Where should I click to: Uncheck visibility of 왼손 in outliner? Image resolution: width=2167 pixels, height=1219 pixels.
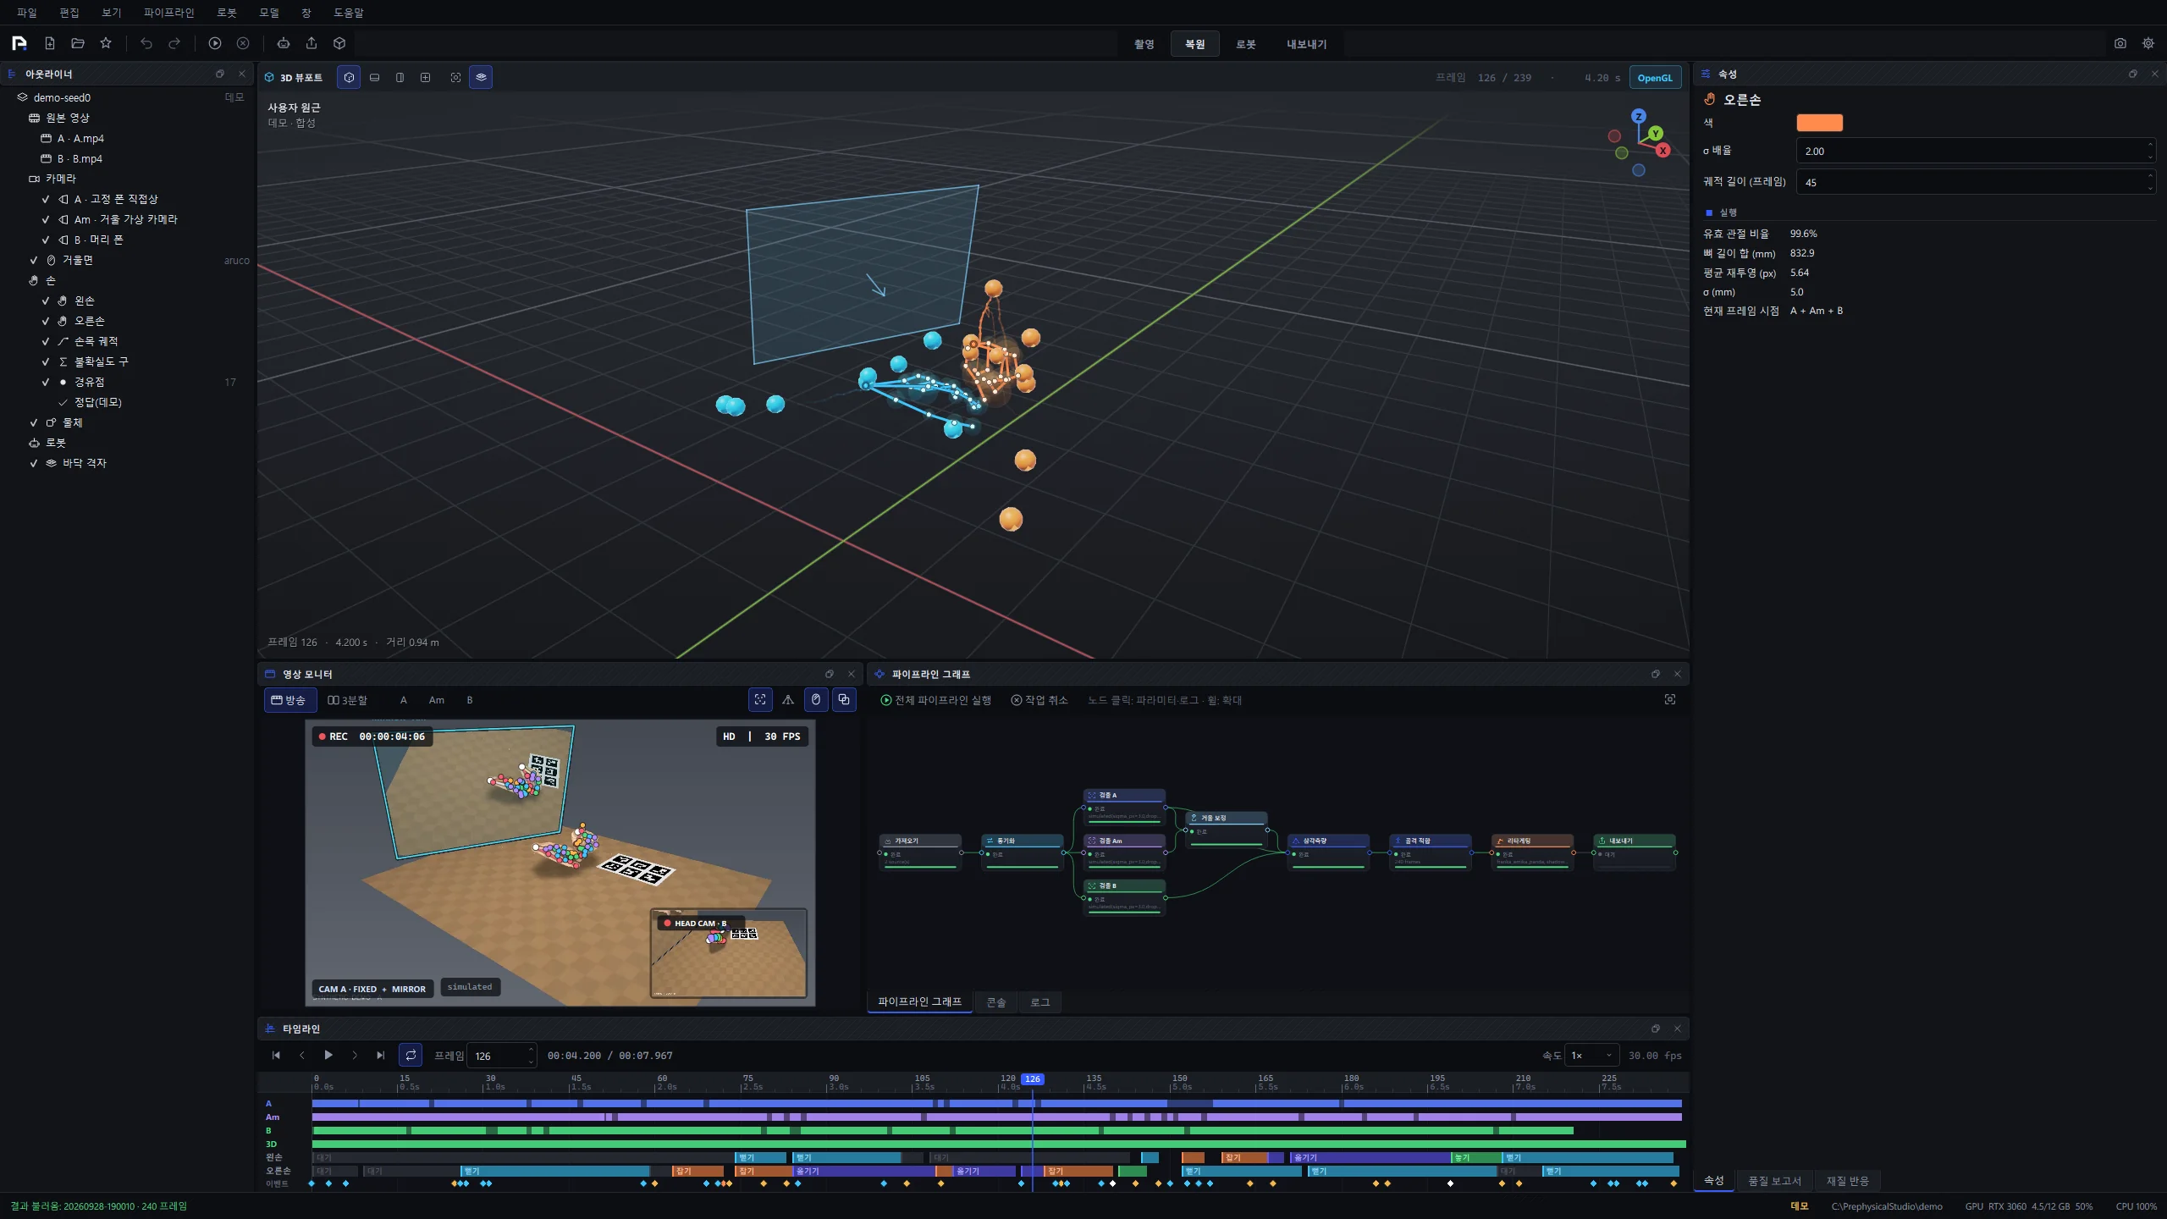click(46, 301)
